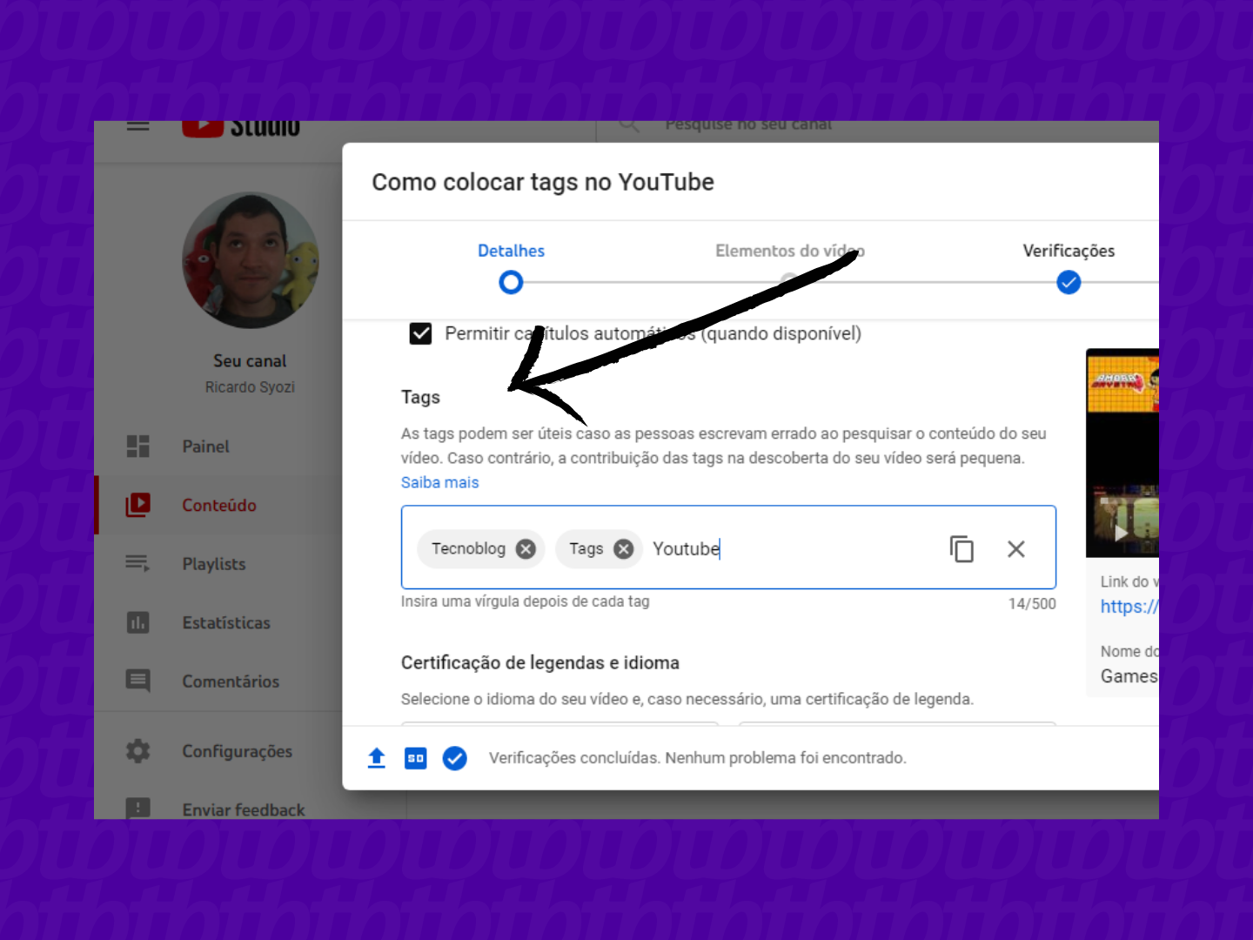The width and height of the screenshot is (1253, 940).
Task: Click the Verificações blue checkmark marker
Action: tap(1069, 283)
